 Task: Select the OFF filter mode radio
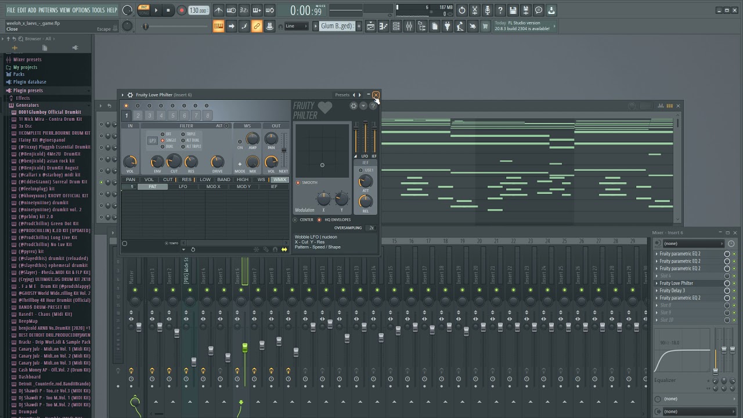coord(163,134)
